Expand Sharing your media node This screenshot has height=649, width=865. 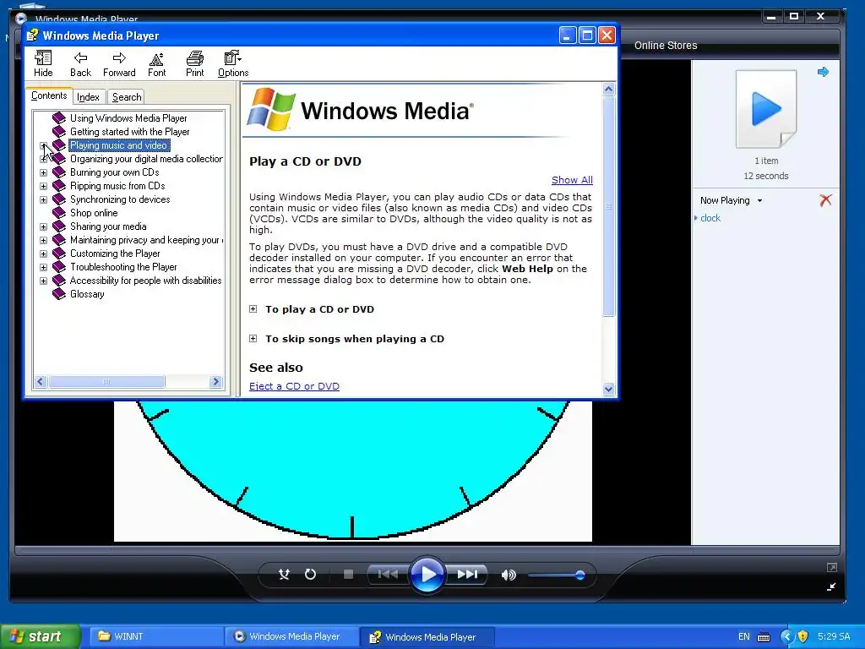point(44,226)
